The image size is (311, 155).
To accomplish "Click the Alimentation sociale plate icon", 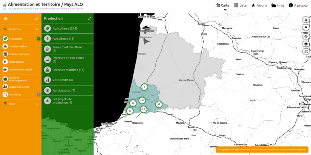I will click(5, 70).
